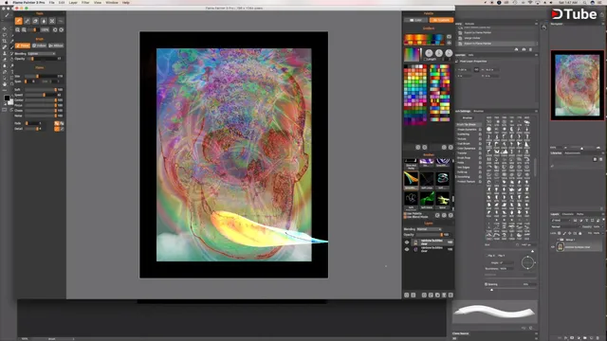Image resolution: width=607 pixels, height=341 pixels.
Task: Open Photoshop layer blend mode dropdown
Action: pyautogui.click(x=565, y=227)
